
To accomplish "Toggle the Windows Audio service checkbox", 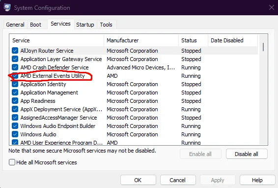I will (15, 134).
